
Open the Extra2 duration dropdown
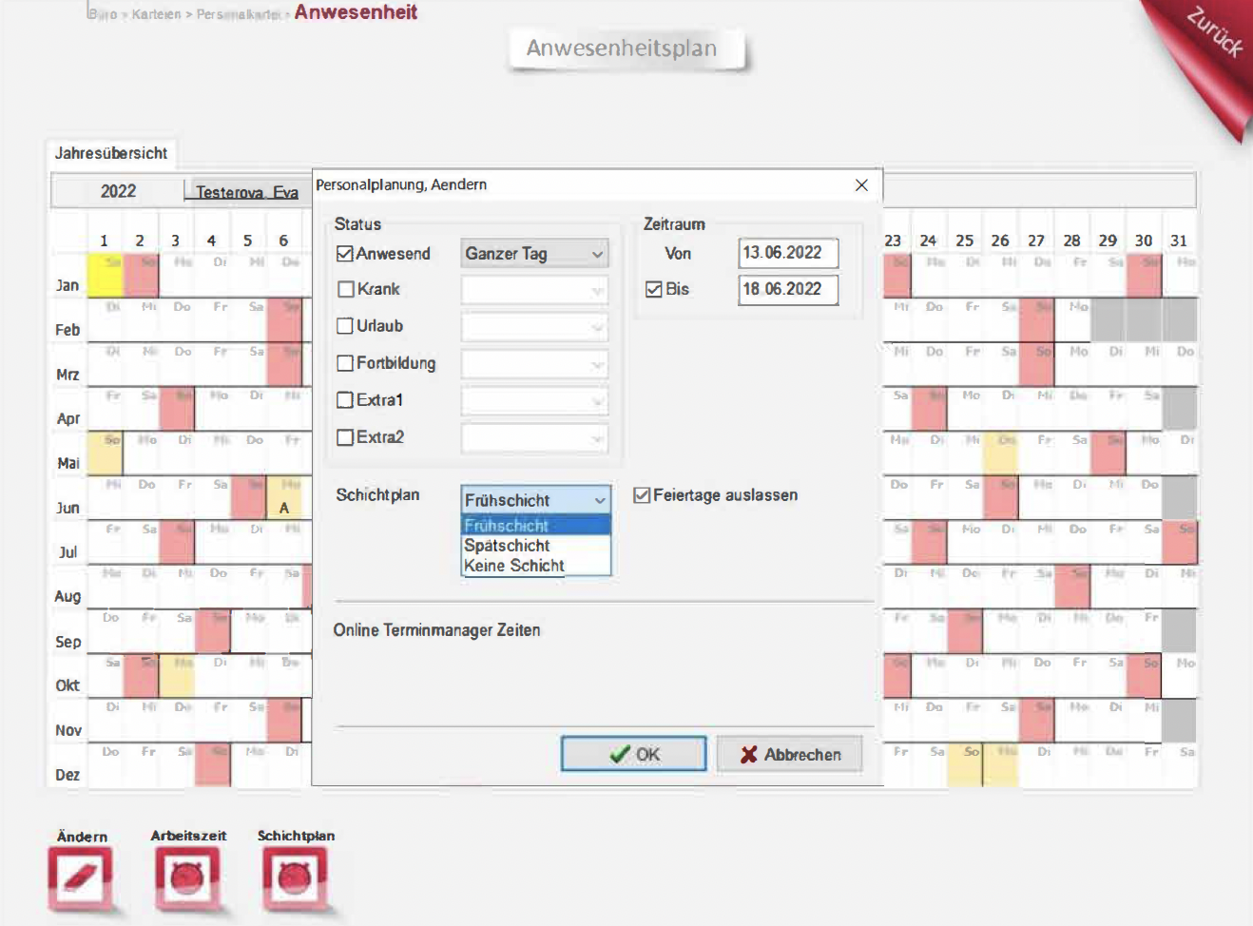pos(534,438)
